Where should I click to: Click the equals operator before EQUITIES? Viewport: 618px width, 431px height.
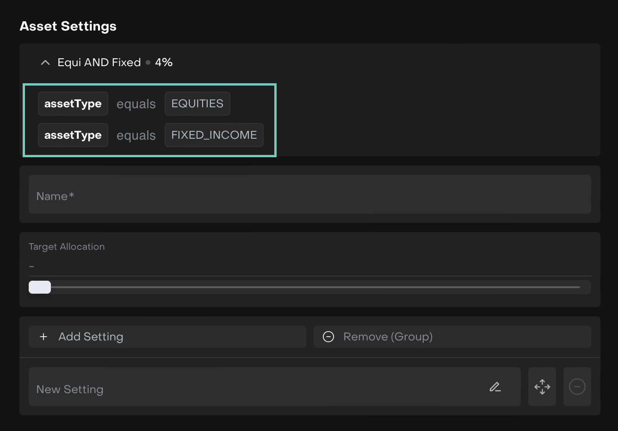[x=136, y=104]
